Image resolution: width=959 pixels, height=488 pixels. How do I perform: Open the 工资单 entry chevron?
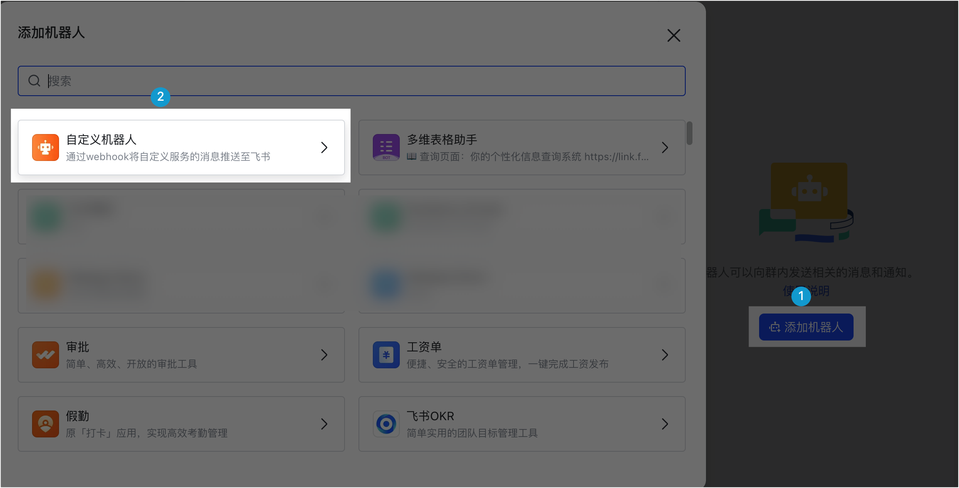(x=665, y=355)
